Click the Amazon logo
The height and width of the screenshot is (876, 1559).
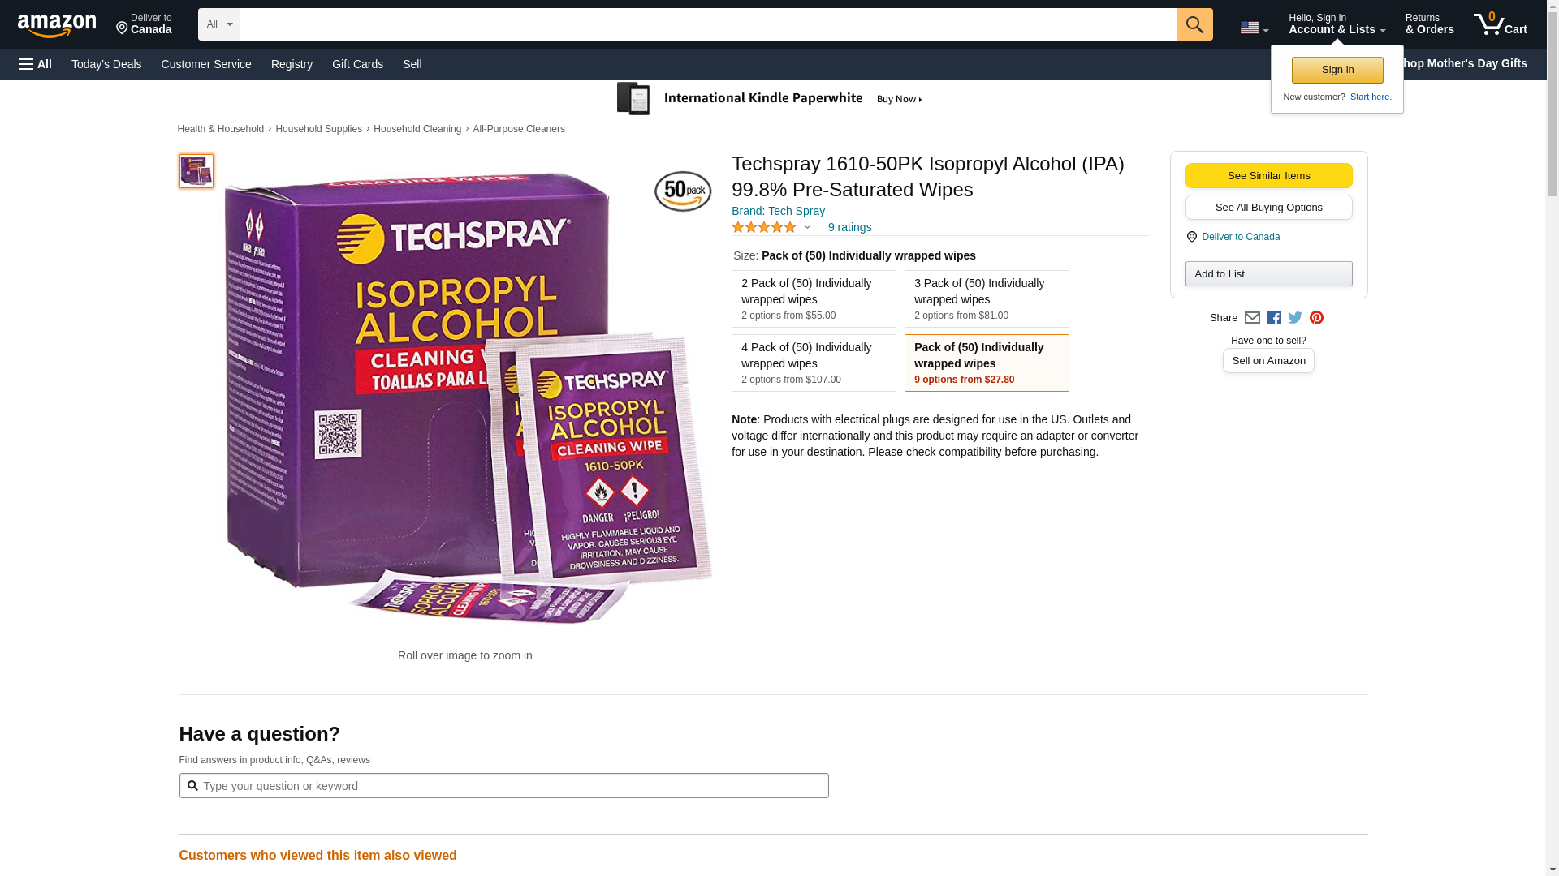click(x=57, y=26)
